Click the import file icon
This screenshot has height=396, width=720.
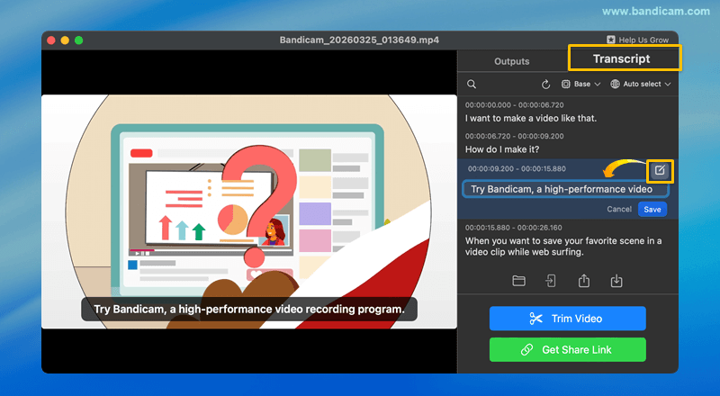click(x=551, y=281)
